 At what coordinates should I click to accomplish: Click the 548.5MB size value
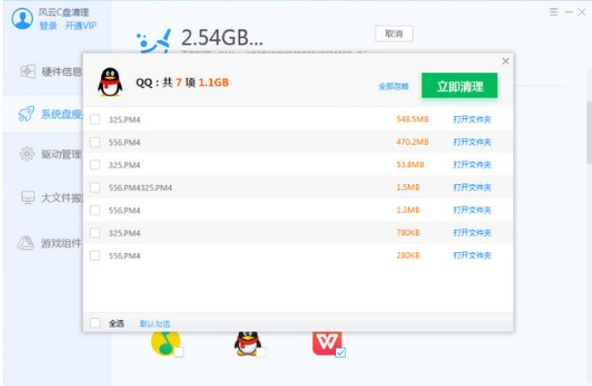[412, 119]
